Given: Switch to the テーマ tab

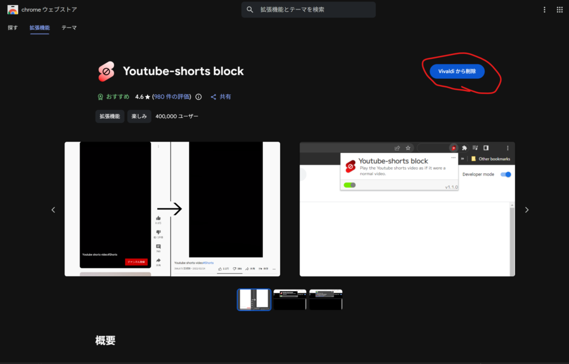Looking at the screenshot, I should (x=69, y=27).
